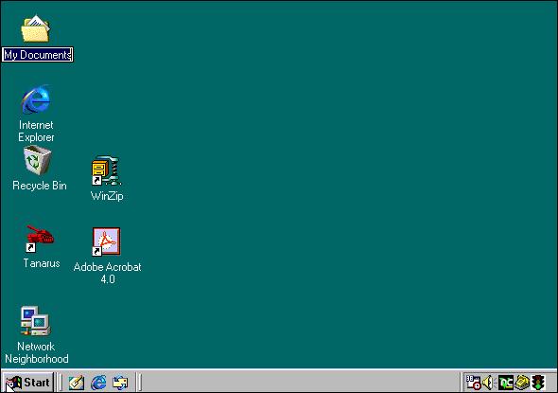Image resolution: width=558 pixels, height=393 pixels.
Task: Select the Adobe Acrobat 4.0 shortcut
Action: click(106, 241)
